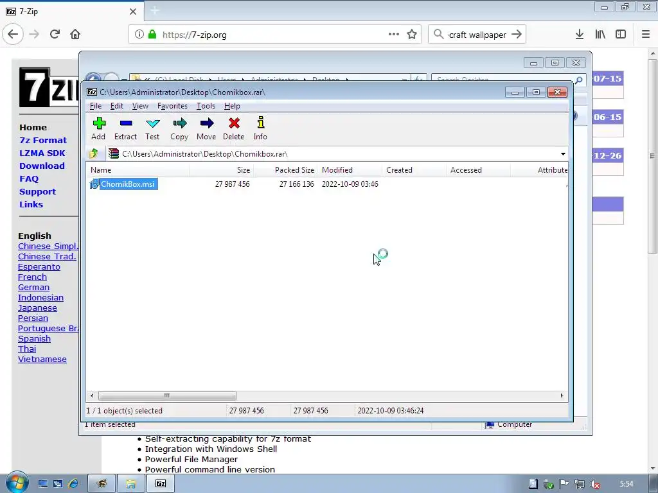Click the taskbar clock showing 5:54
Image resolution: width=658 pixels, height=493 pixels.
coord(627,484)
